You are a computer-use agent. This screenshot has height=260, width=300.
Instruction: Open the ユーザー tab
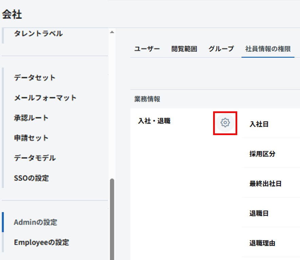tap(147, 49)
